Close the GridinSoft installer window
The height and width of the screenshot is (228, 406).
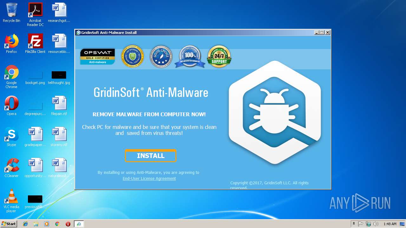coord(328,33)
